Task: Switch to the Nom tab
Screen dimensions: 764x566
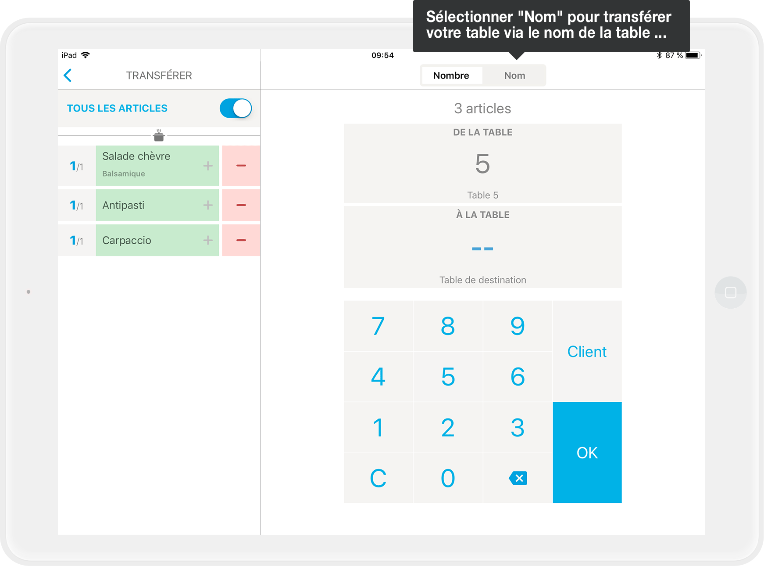Action: point(514,76)
